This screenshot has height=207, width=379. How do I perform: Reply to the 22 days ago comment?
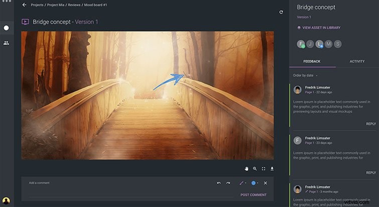[371, 124]
